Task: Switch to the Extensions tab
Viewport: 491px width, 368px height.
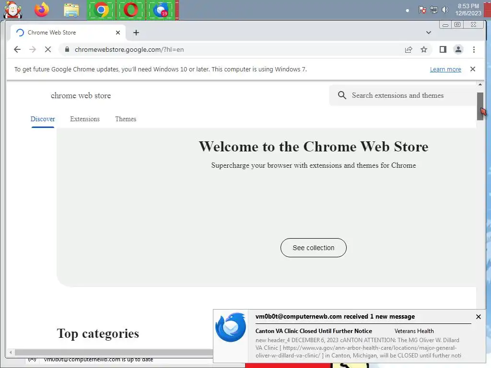Action: pyautogui.click(x=85, y=119)
